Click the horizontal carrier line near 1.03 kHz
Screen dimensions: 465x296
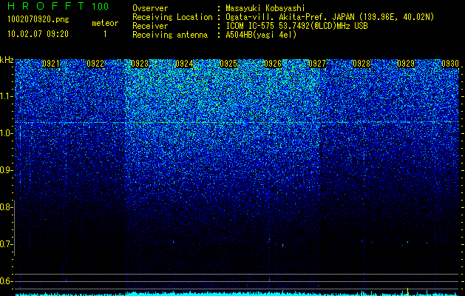237,122
